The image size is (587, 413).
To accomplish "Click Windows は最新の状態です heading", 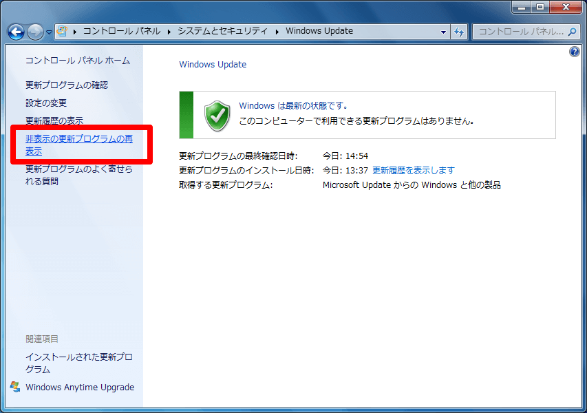I will pos(293,105).
